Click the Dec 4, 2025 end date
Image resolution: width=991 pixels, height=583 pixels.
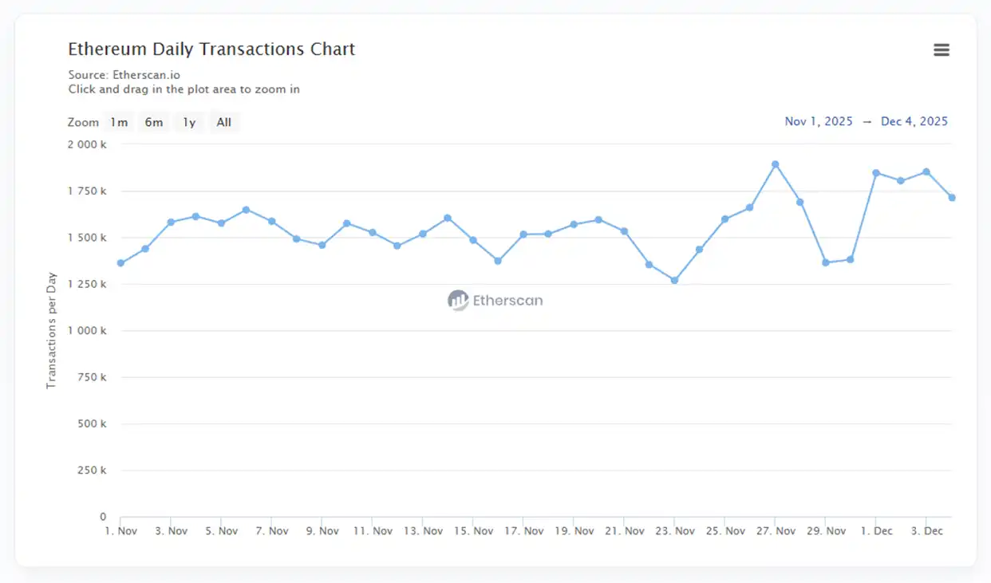coord(914,121)
